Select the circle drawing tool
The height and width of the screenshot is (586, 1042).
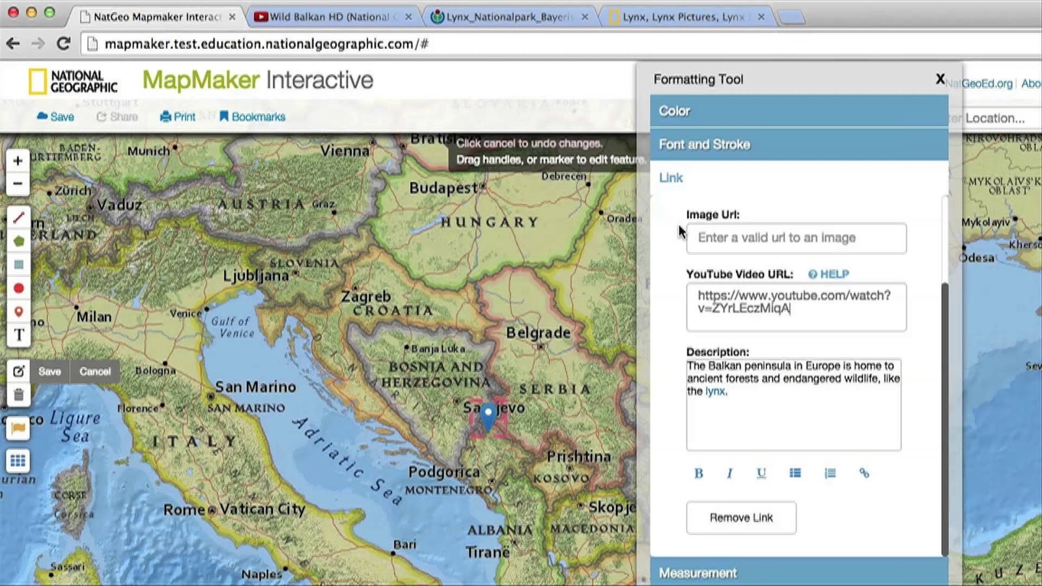coord(18,288)
